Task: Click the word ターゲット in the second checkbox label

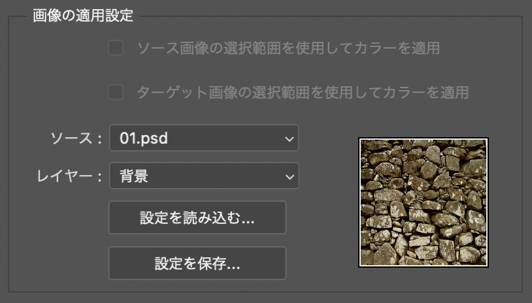Action: point(169,92)
